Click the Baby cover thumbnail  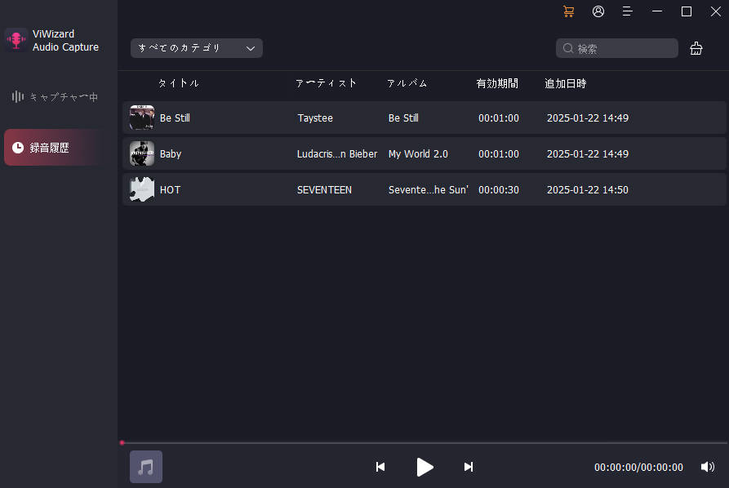tap(142, 153)
